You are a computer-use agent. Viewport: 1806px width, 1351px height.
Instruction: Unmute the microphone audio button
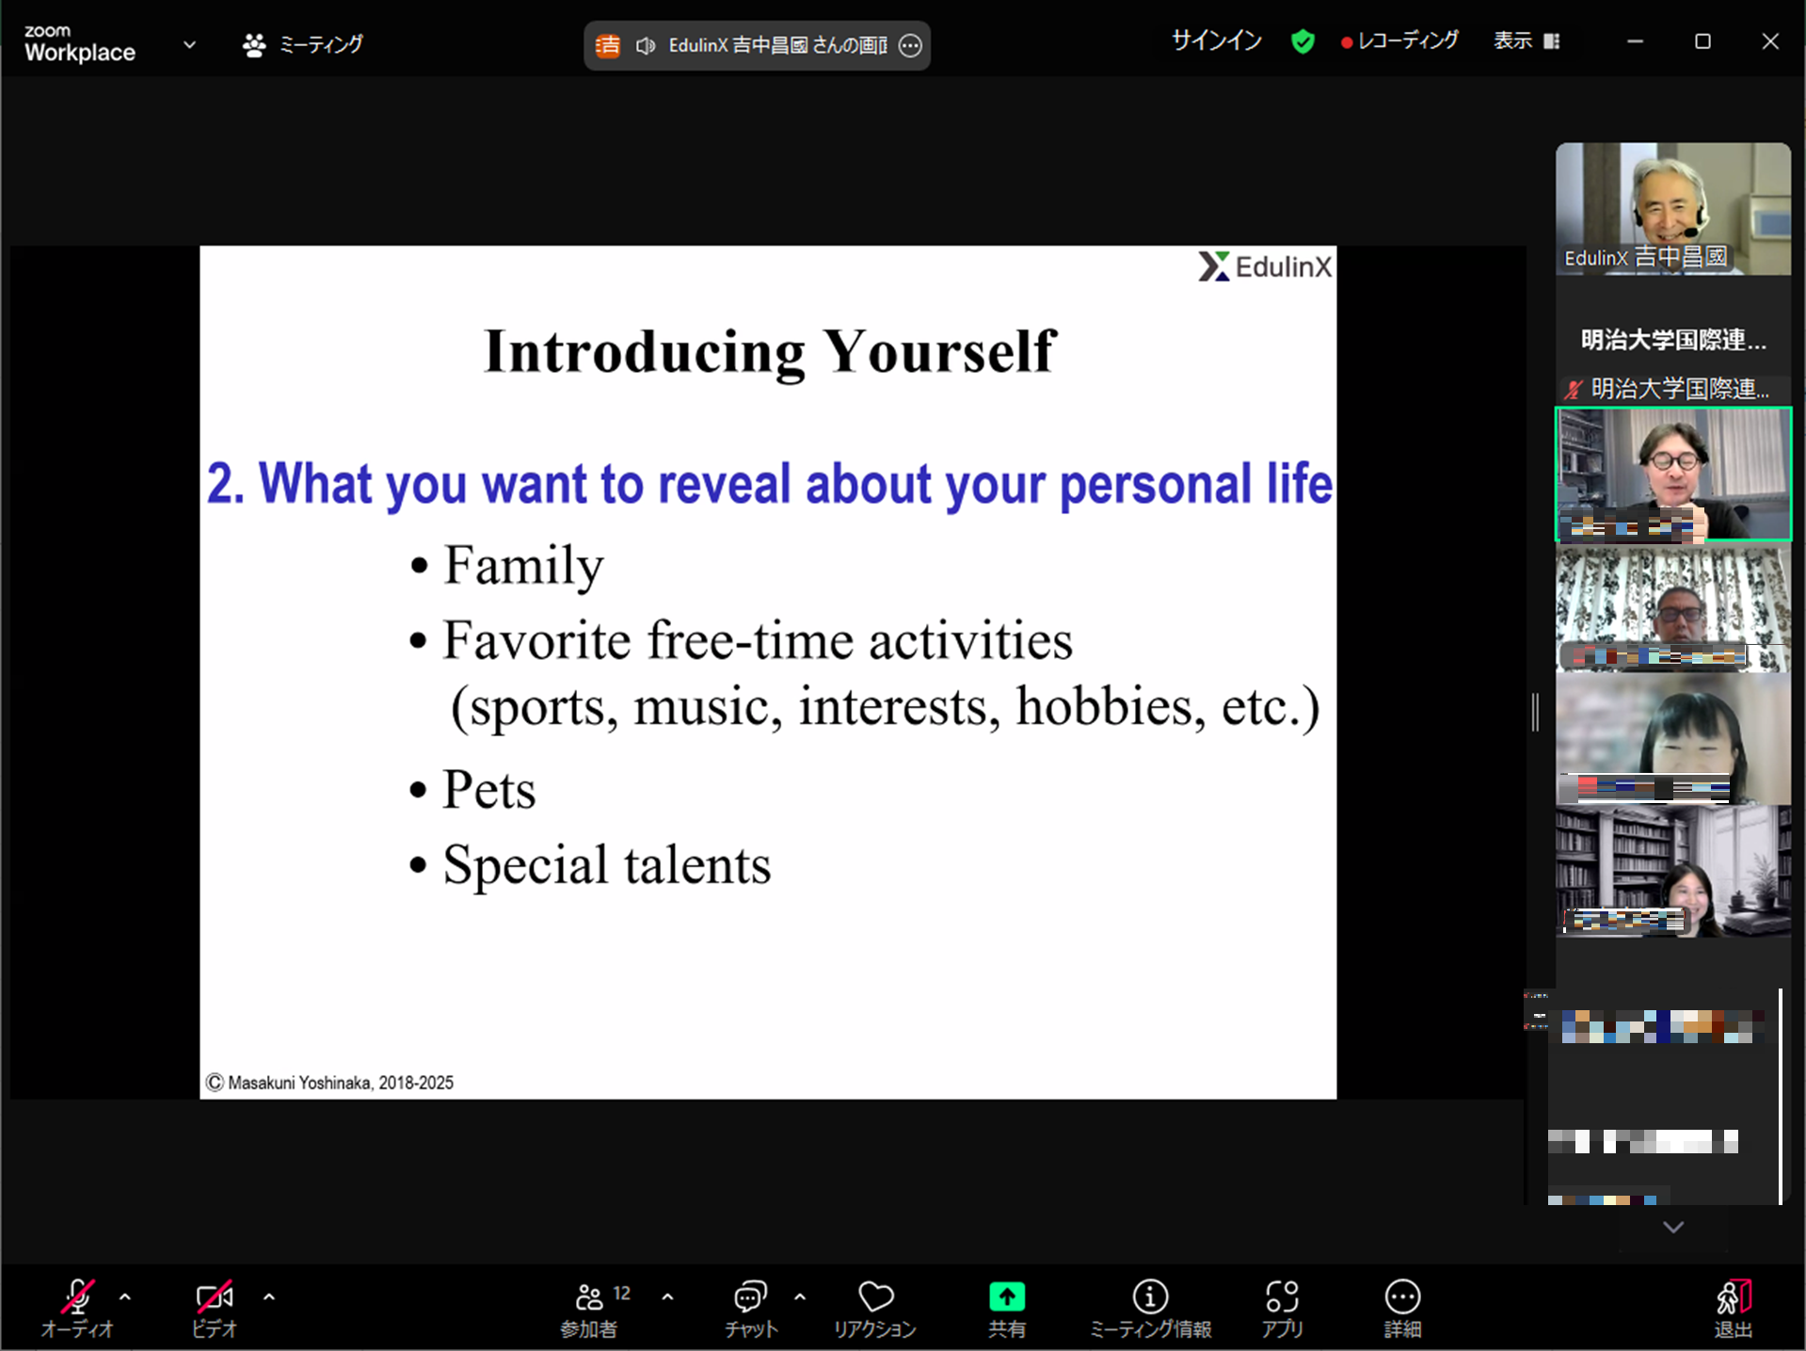77,1298
